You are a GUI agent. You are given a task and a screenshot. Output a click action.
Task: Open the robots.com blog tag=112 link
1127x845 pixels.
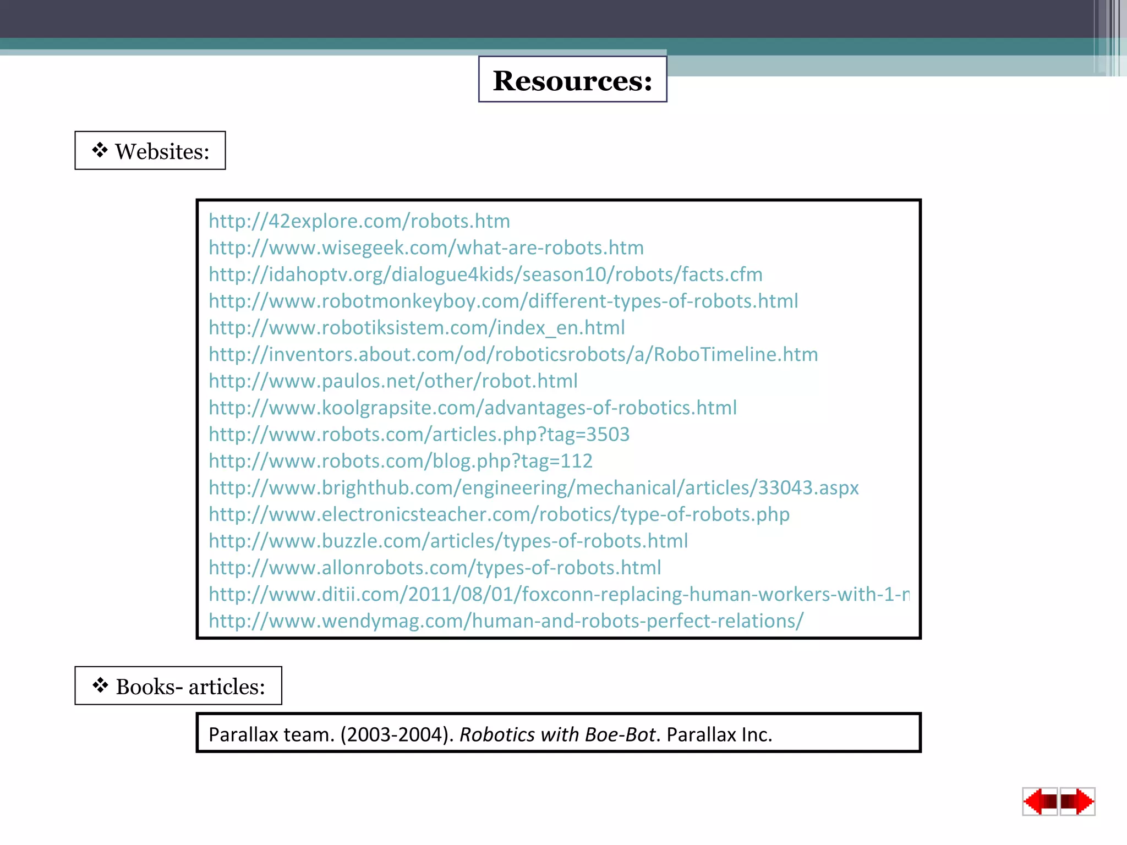coord(400,461)
